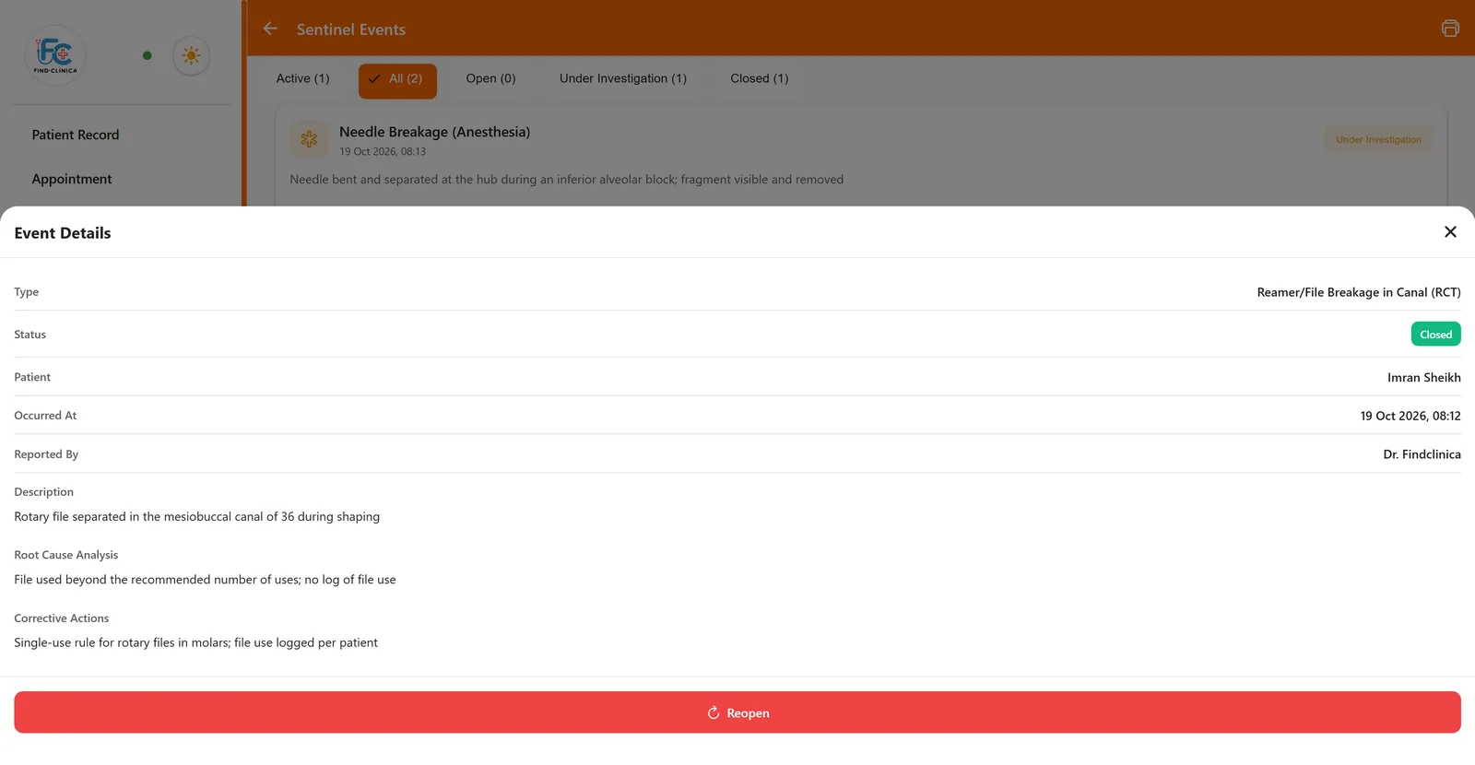1475x765 pixels.
Task: Switch to the Closed (1) tab
Action: pos(760,79)
